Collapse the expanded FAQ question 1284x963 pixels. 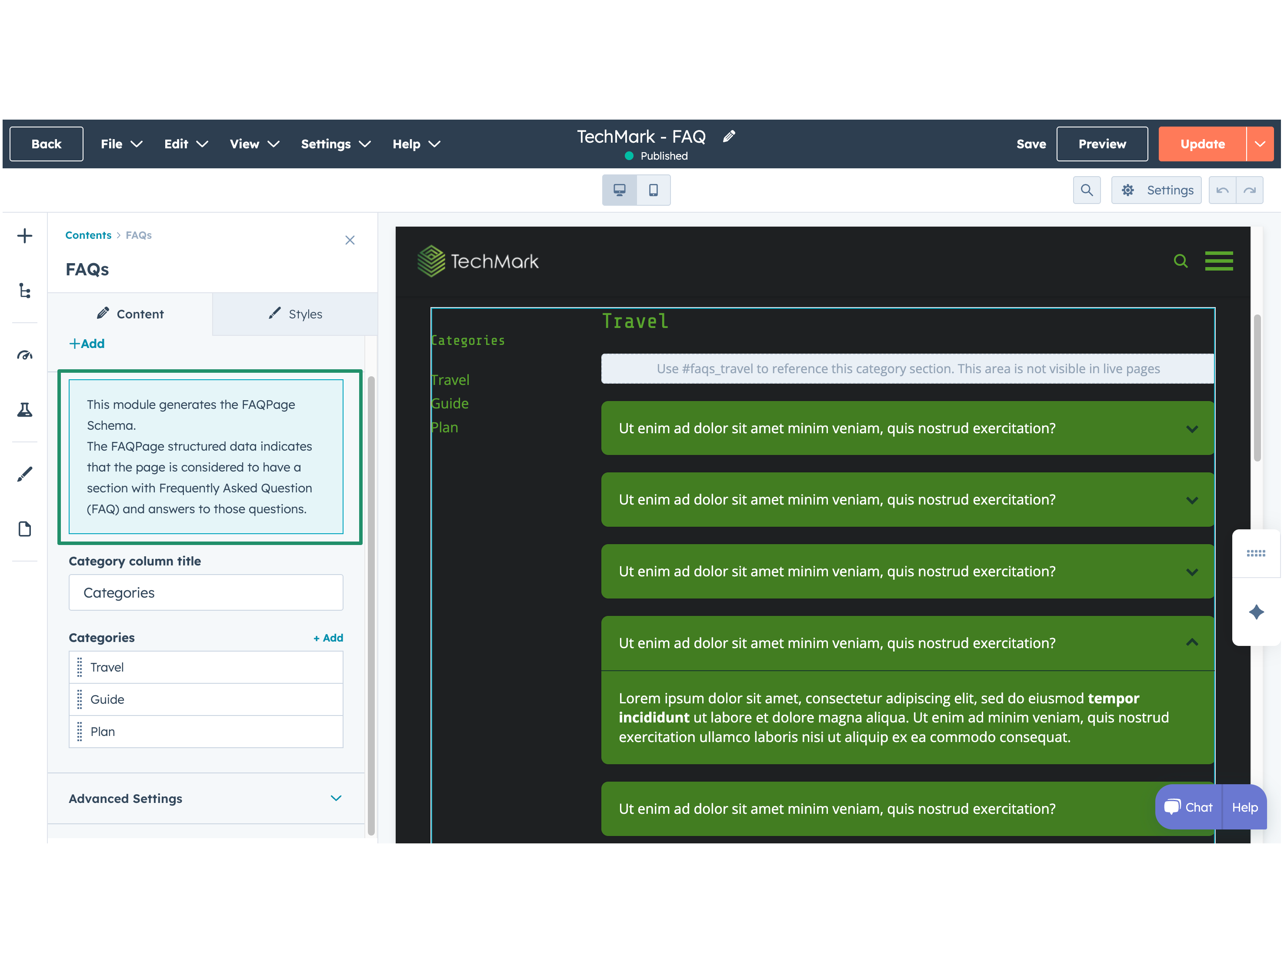pyautogui.click(x=1192, y=642)
